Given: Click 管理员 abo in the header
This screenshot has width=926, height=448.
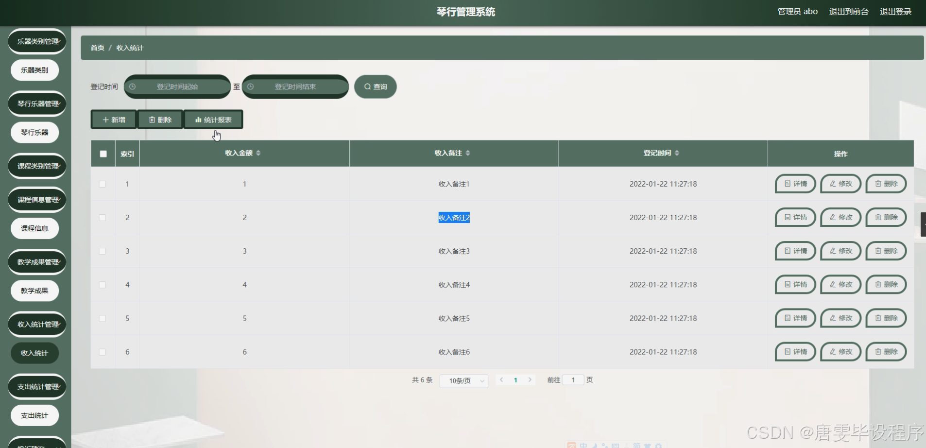Looking at the screenshot, I should point(797,12).
